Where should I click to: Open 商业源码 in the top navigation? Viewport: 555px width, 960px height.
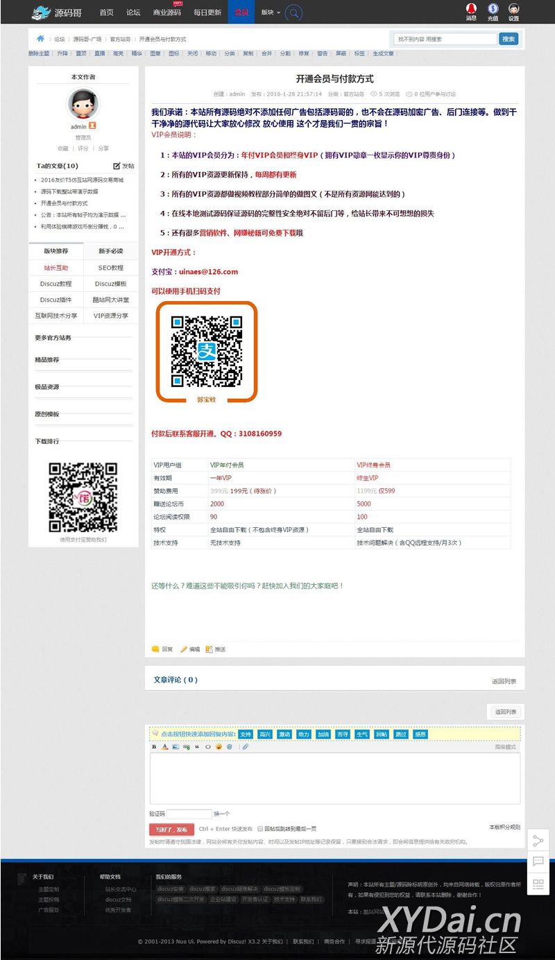pyautogui.click(x=166, y=12)
